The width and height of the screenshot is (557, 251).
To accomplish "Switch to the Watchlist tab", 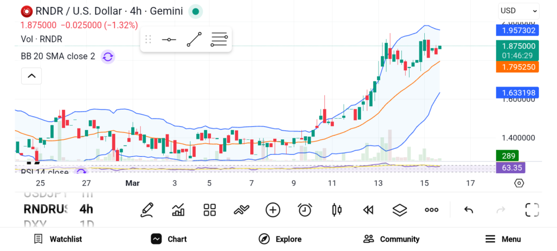I will 58,239.
